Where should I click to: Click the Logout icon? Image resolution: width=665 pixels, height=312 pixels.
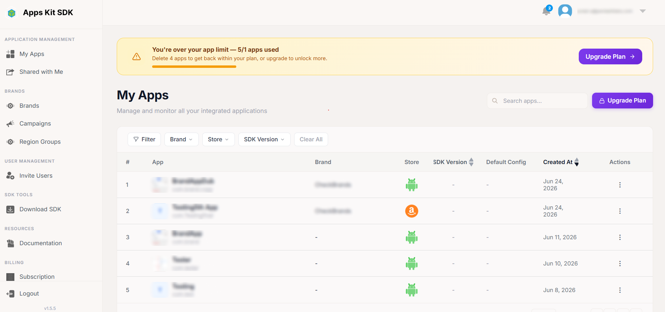coord(11,293)
